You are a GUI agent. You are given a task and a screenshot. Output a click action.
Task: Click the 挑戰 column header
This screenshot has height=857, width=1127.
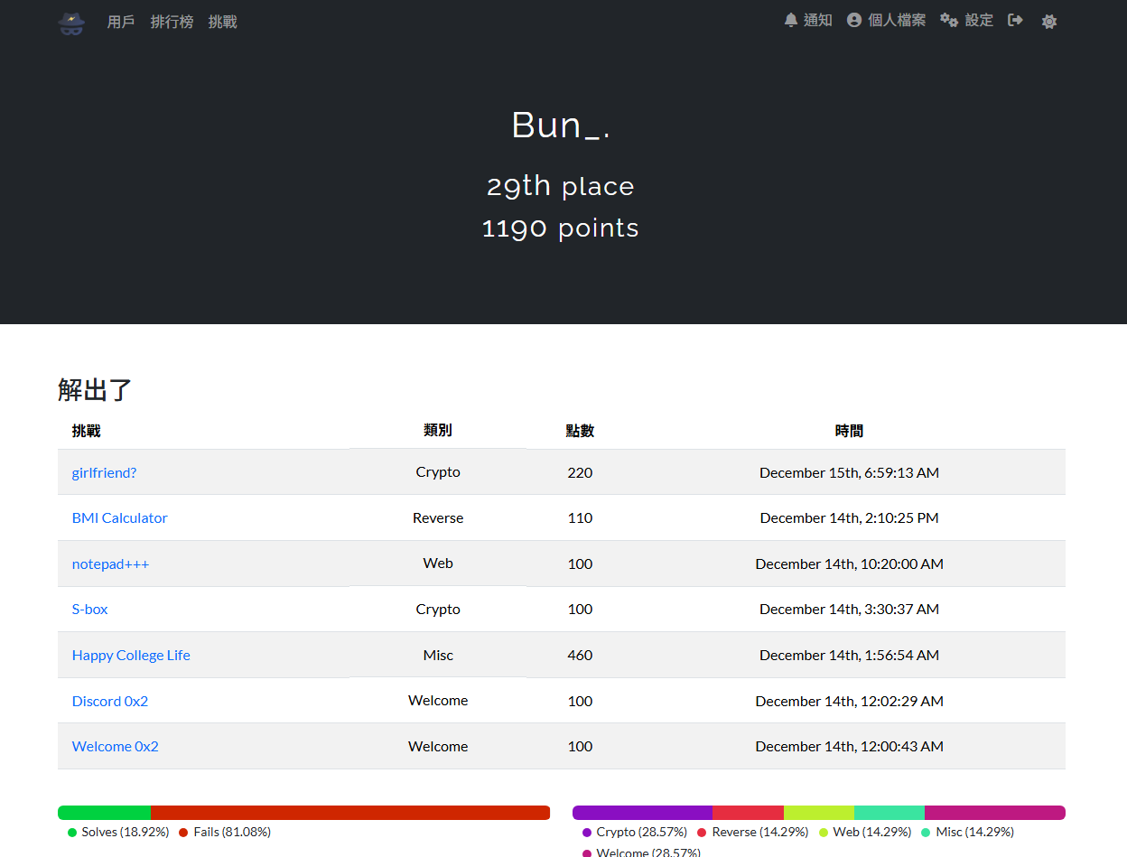(x=87, y=431)
